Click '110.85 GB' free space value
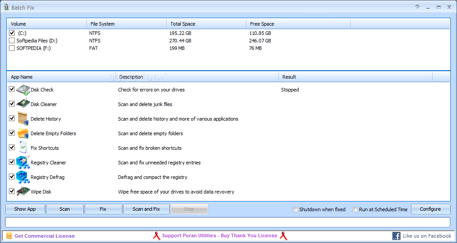This screenshot has height=243, width=457. (x=260, y=33)
